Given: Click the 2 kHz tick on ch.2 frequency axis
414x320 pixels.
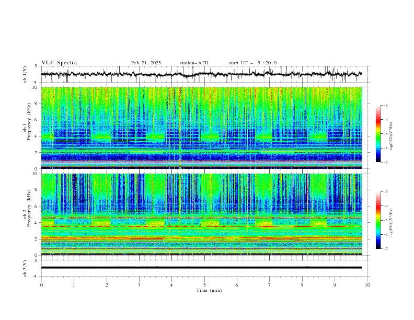Looking at the screenshot, I should [37, 239].
